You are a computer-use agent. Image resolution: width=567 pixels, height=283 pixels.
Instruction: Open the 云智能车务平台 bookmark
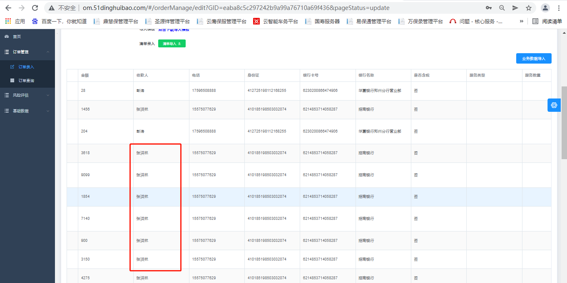pyautogui.click(x=276, y=21)
